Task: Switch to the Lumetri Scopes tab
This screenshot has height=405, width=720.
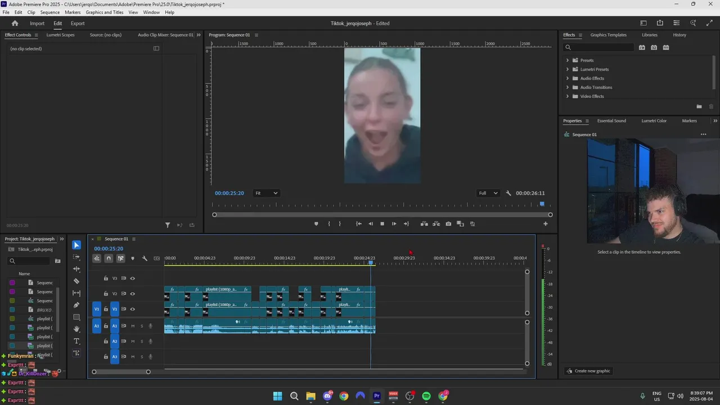Action: [60, 35]
